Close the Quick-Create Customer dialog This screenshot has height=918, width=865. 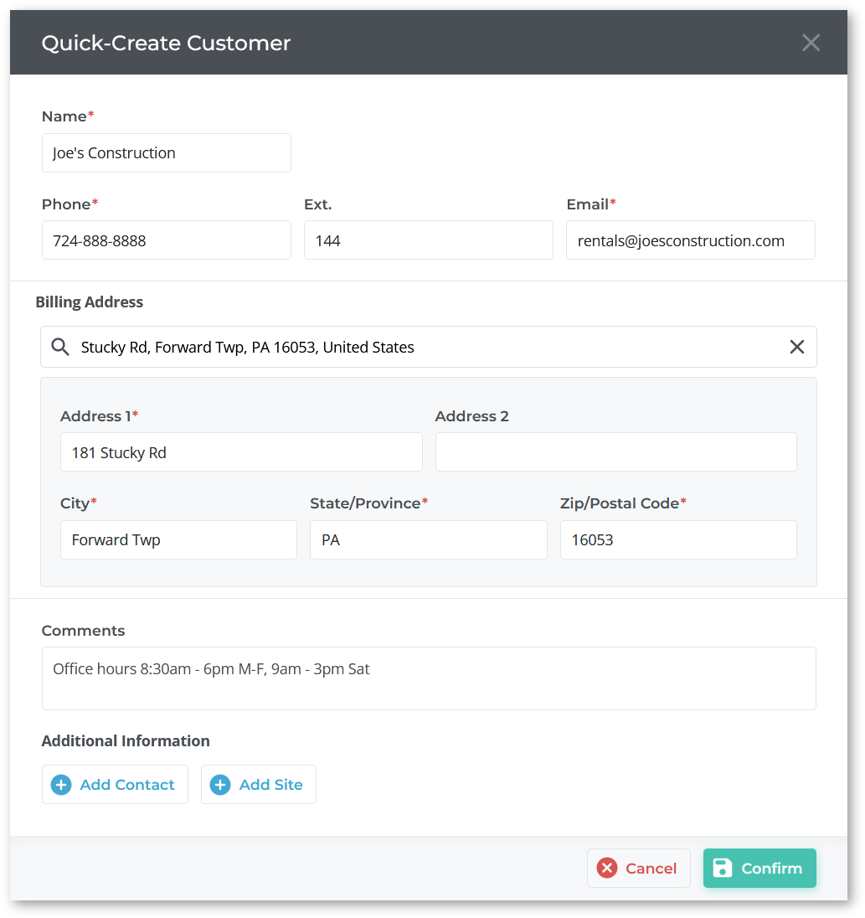(811, 42)
